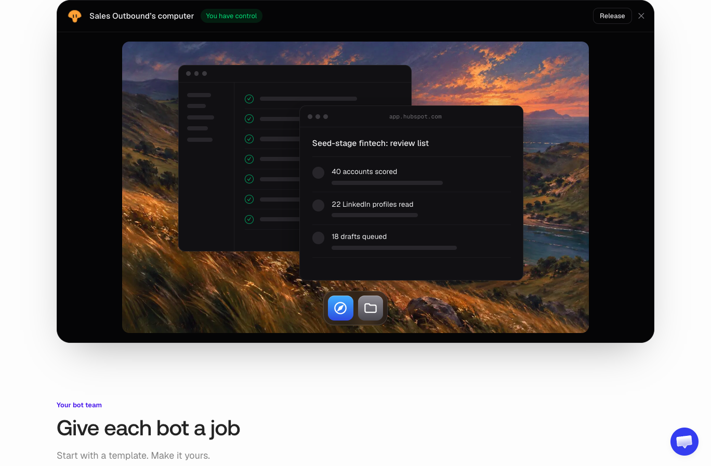Select the '40 accounts scored' row text
Screen dimensions: 711x466
(x=364, y=172)
